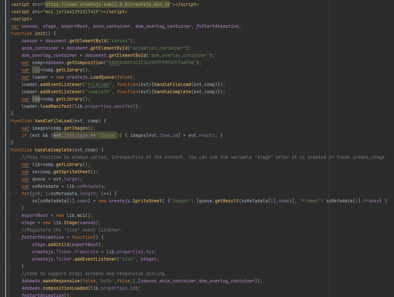
Task: Click the "animation_container" string literal
Action: (x=159, y=48)
